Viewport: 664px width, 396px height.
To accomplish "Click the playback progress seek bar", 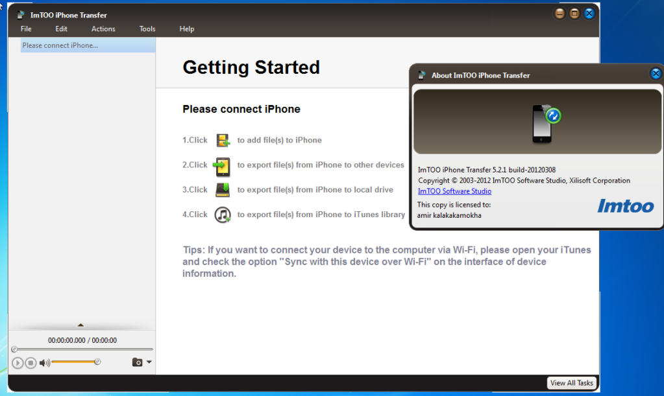I will [x=82, y=349].
